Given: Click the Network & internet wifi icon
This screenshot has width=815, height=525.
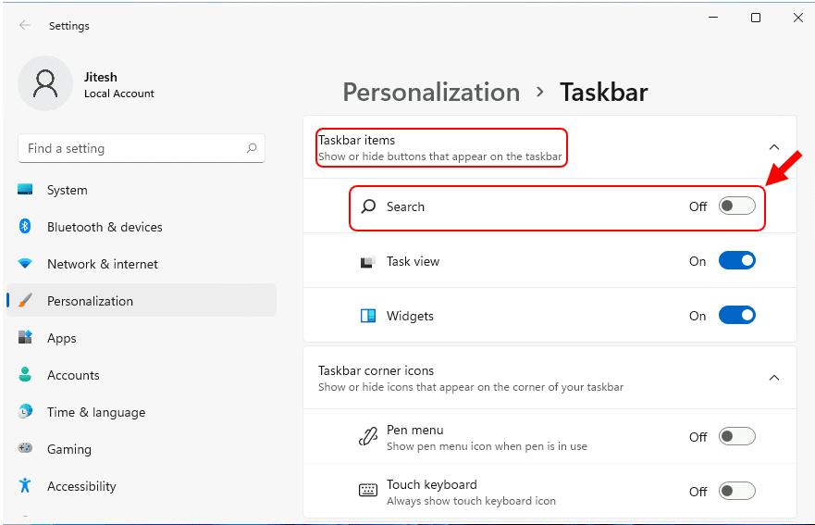Looking at the screenshot, I should 24,263.
